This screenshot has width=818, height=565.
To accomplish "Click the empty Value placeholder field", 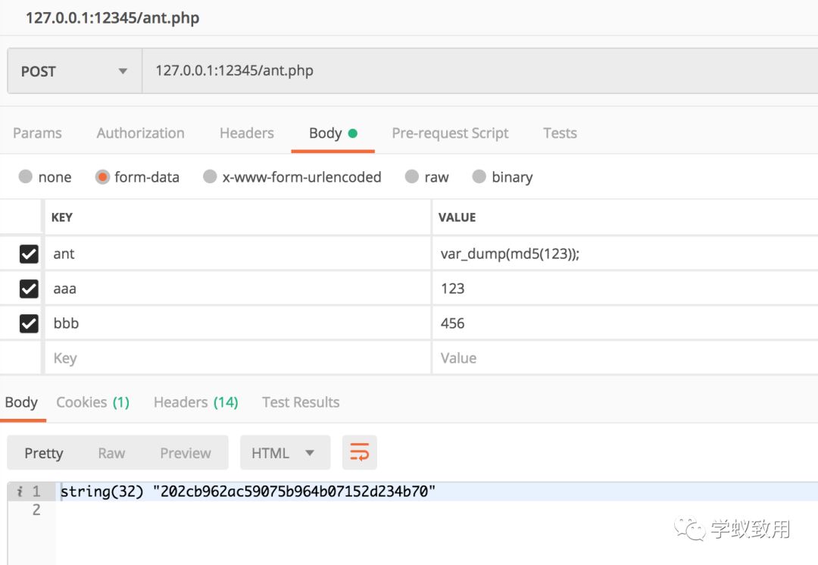I will pos(626,358).
